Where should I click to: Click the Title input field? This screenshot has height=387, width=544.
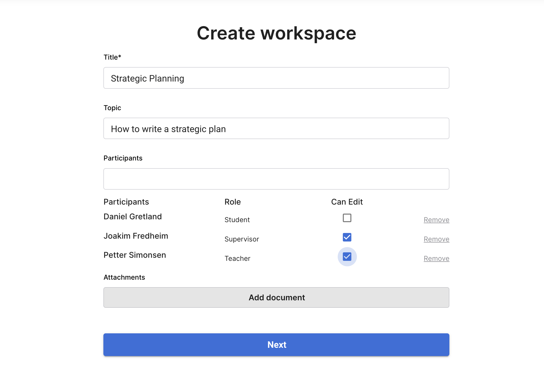point(276,78)
